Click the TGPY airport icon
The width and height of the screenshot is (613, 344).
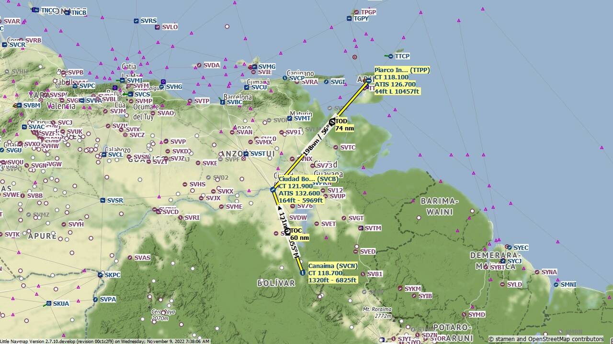349,19
